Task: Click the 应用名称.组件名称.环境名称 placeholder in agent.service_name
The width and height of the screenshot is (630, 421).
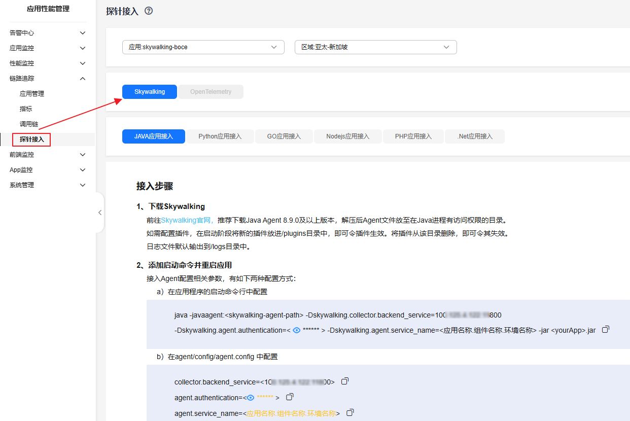Action: 292,413
